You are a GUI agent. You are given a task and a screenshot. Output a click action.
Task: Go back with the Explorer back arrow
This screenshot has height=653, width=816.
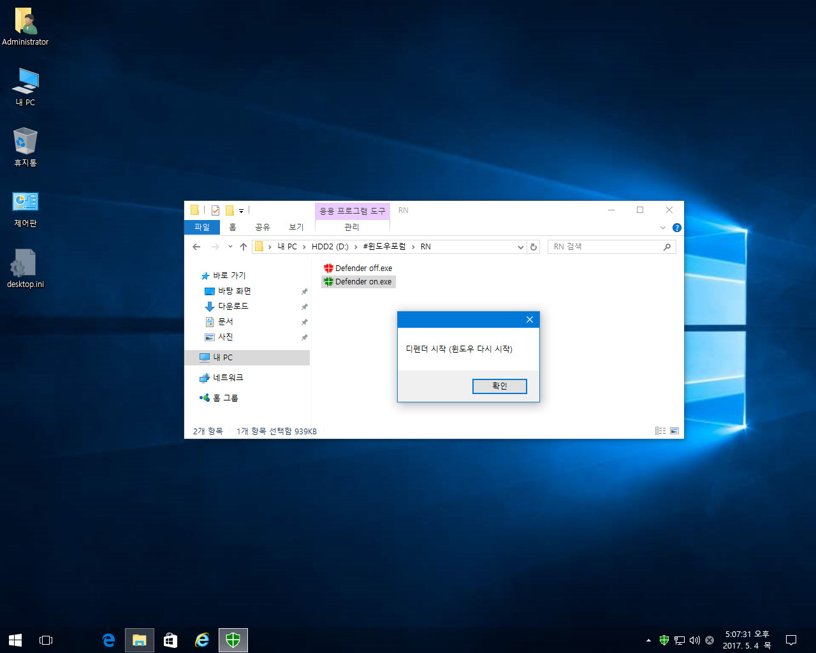196,247
